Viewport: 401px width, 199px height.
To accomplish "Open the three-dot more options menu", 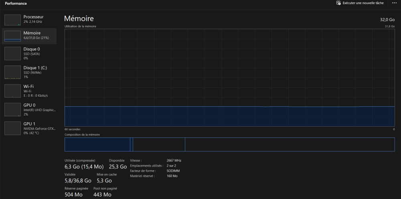I will 394,3.
